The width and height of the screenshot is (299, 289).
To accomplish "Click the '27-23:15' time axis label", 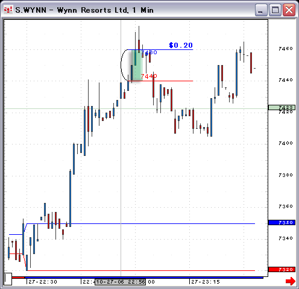I will point(206,282).
